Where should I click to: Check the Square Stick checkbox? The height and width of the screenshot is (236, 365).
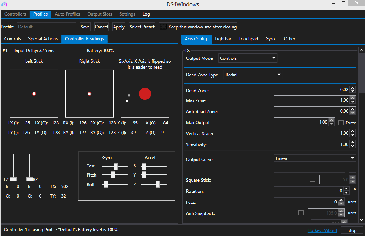pyautogui.click(x=312, y=179)
